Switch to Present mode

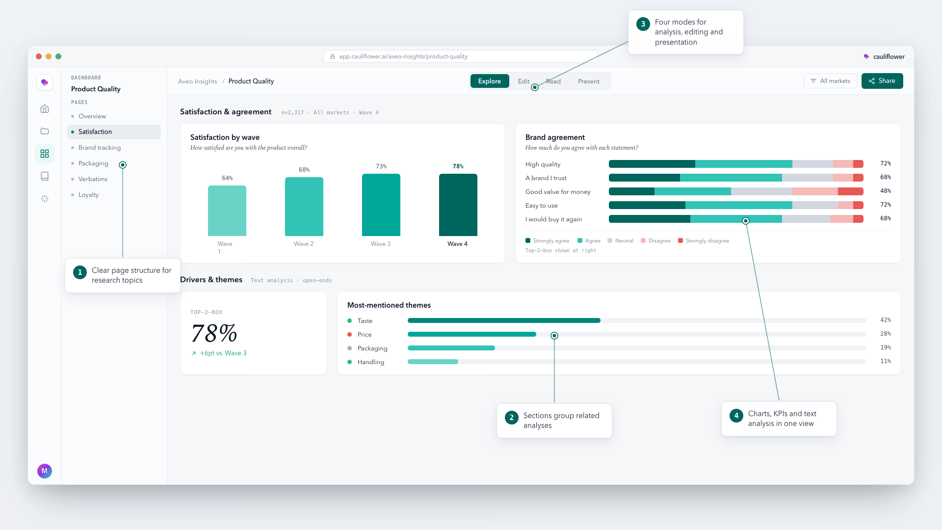588,81
